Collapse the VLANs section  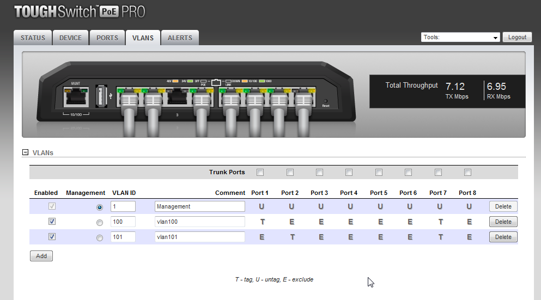[x=25, y=153]
